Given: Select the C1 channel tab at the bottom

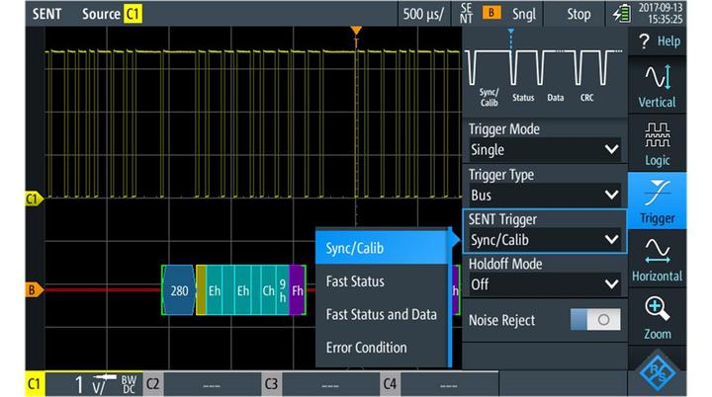Looking at the screenshot, I should coord(35,384).
